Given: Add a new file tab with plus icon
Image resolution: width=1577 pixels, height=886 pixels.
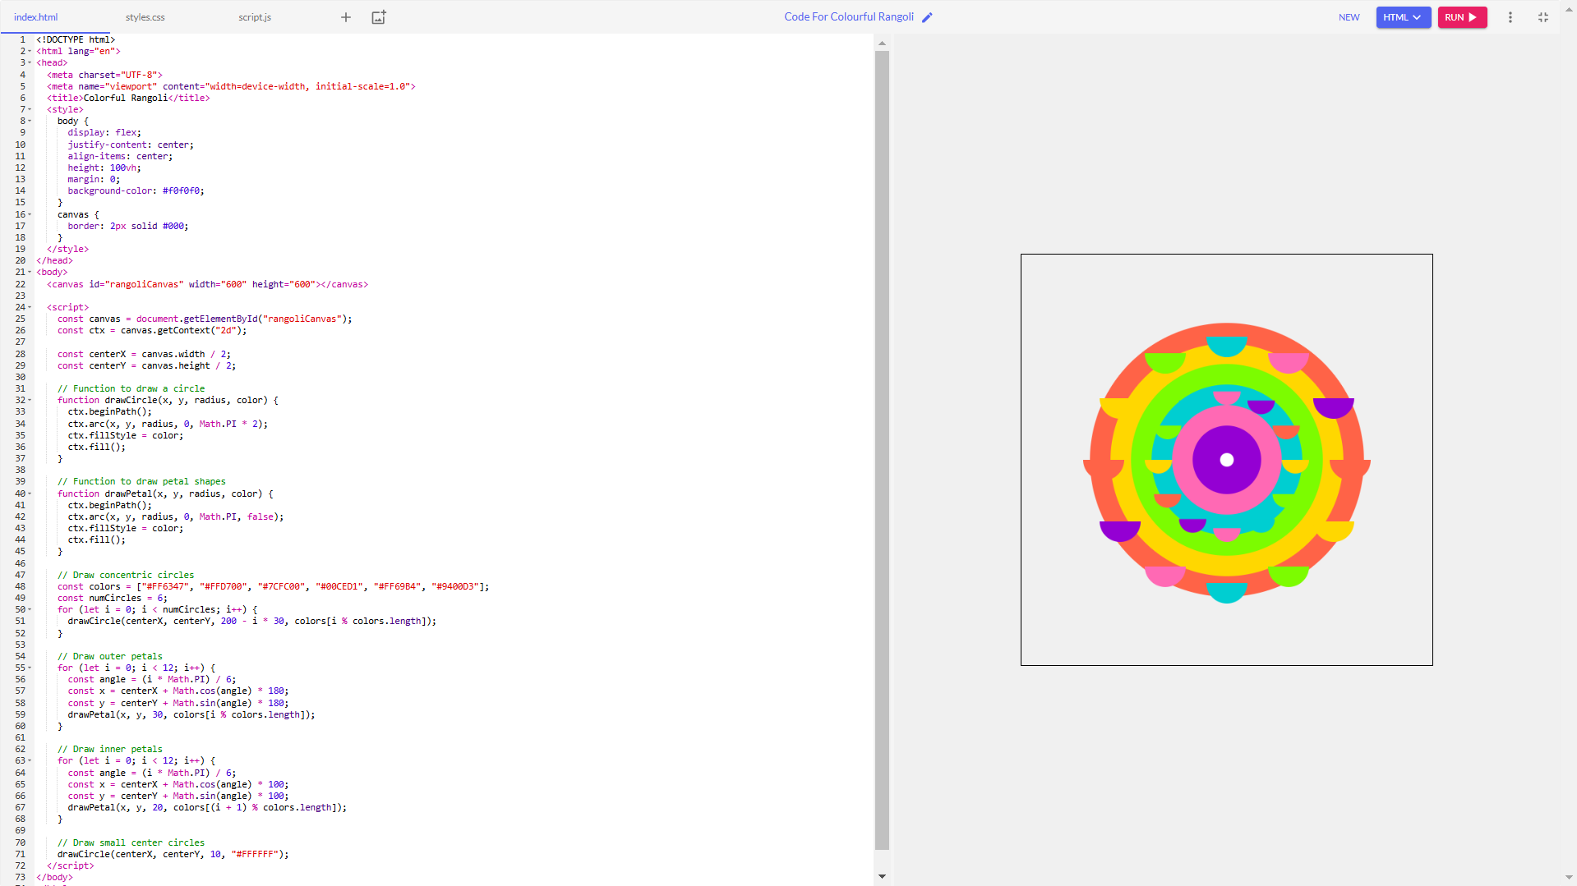Looking at the screenshot, I should click(346, 17).
